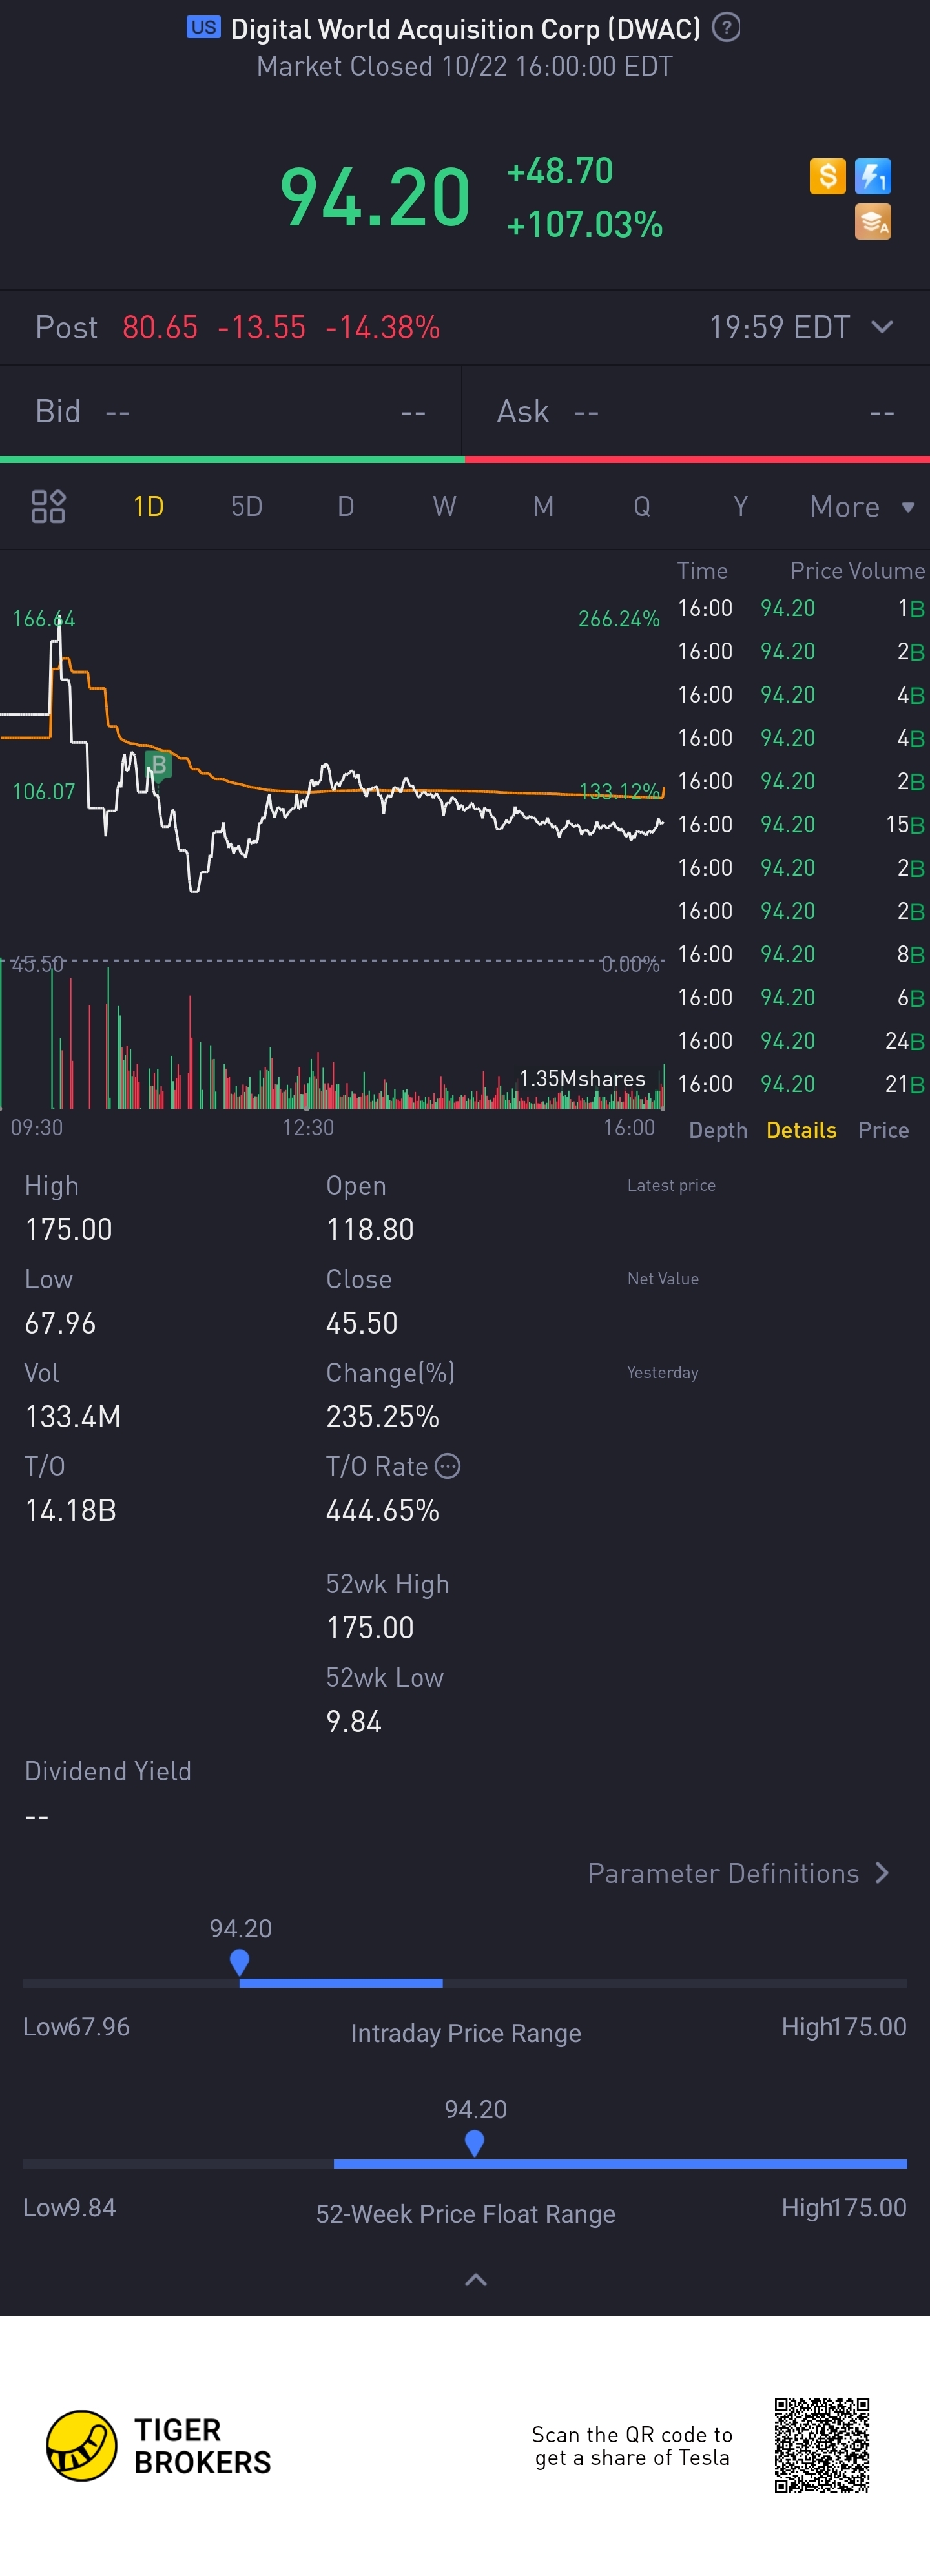
Task: Tap the stock title Digital World Acquisition Corp
Action: (465, 29)
